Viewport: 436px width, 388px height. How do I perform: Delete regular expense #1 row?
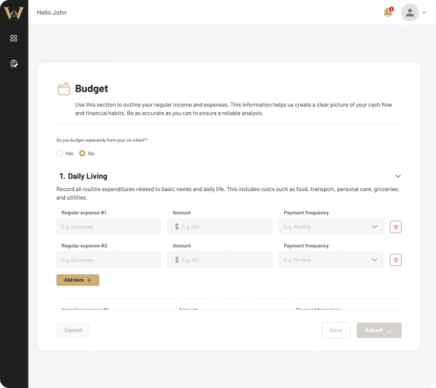coord(395,227)
